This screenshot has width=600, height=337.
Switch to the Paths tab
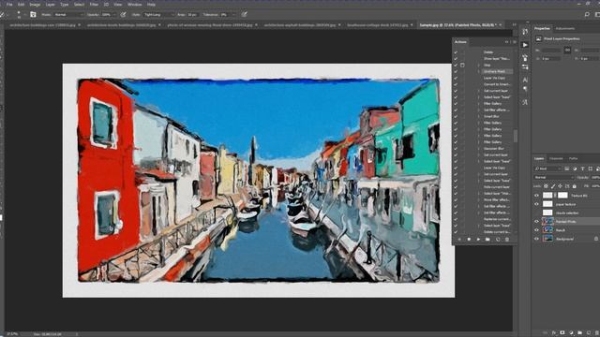coord(573,158)
